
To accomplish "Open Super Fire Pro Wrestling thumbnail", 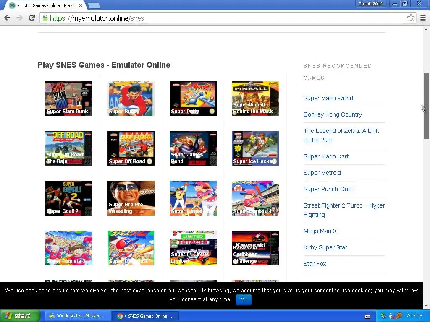I will (131, 198).
